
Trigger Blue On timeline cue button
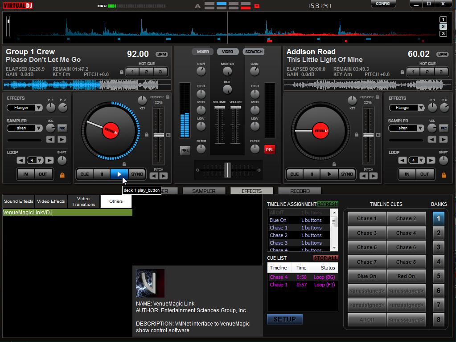[x=367, y=276]
